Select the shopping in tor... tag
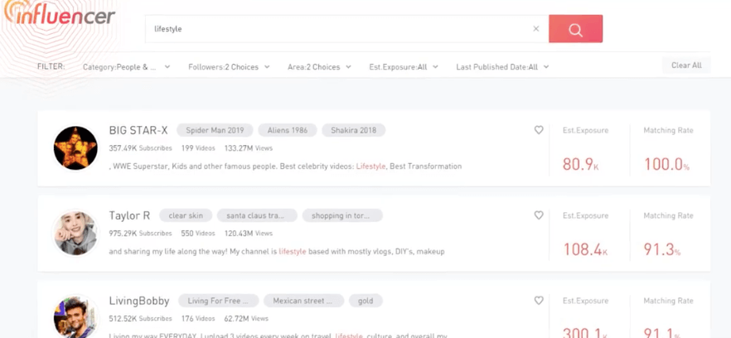This screenshot has height=338, width=731. (x=342, y=215)
